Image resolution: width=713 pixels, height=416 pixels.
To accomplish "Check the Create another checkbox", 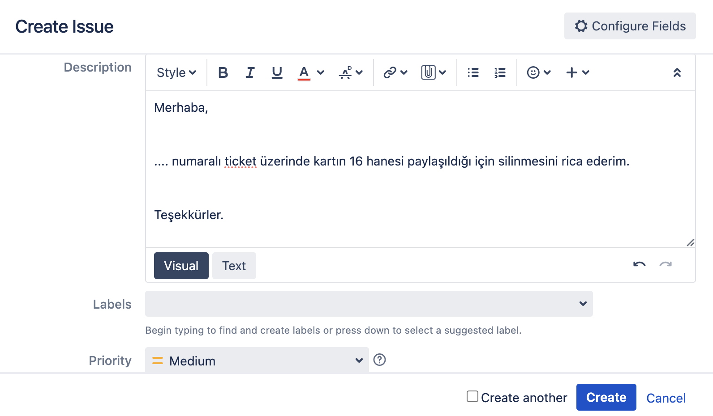I will tap(472, 397).
